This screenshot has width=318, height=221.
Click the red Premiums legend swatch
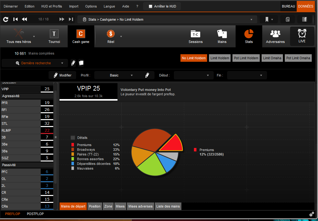(x=73, y=145)
